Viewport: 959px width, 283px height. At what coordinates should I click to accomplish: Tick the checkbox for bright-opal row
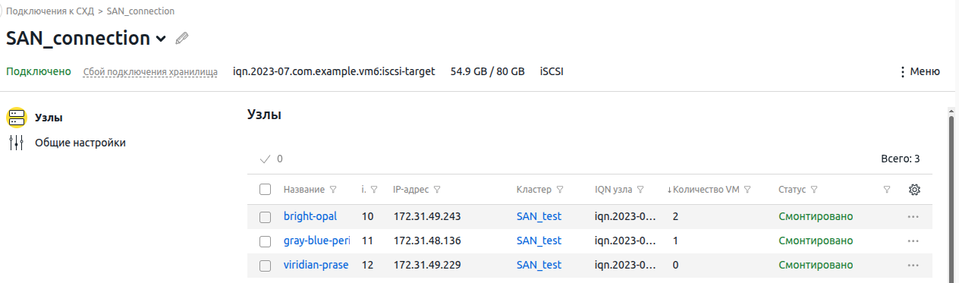265,217
